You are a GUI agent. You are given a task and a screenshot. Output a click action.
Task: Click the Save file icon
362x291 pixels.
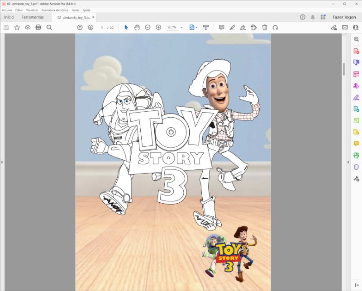click(6, 28)
